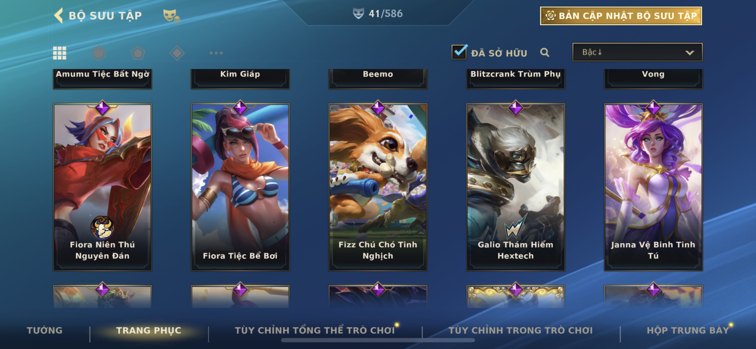Click the back arrow beside BỘ SƯU TẬP
The height and width of the screenshot is (349, 756).
(x=59, y=15)
